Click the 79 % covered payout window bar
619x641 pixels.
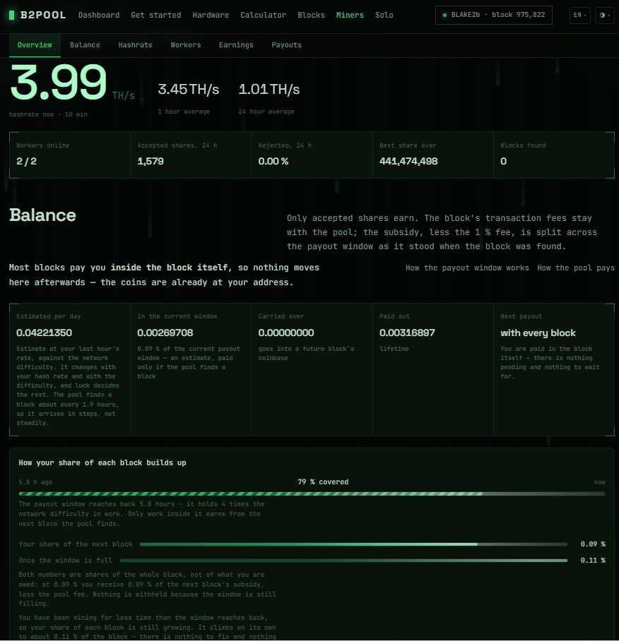click(312, 494)
